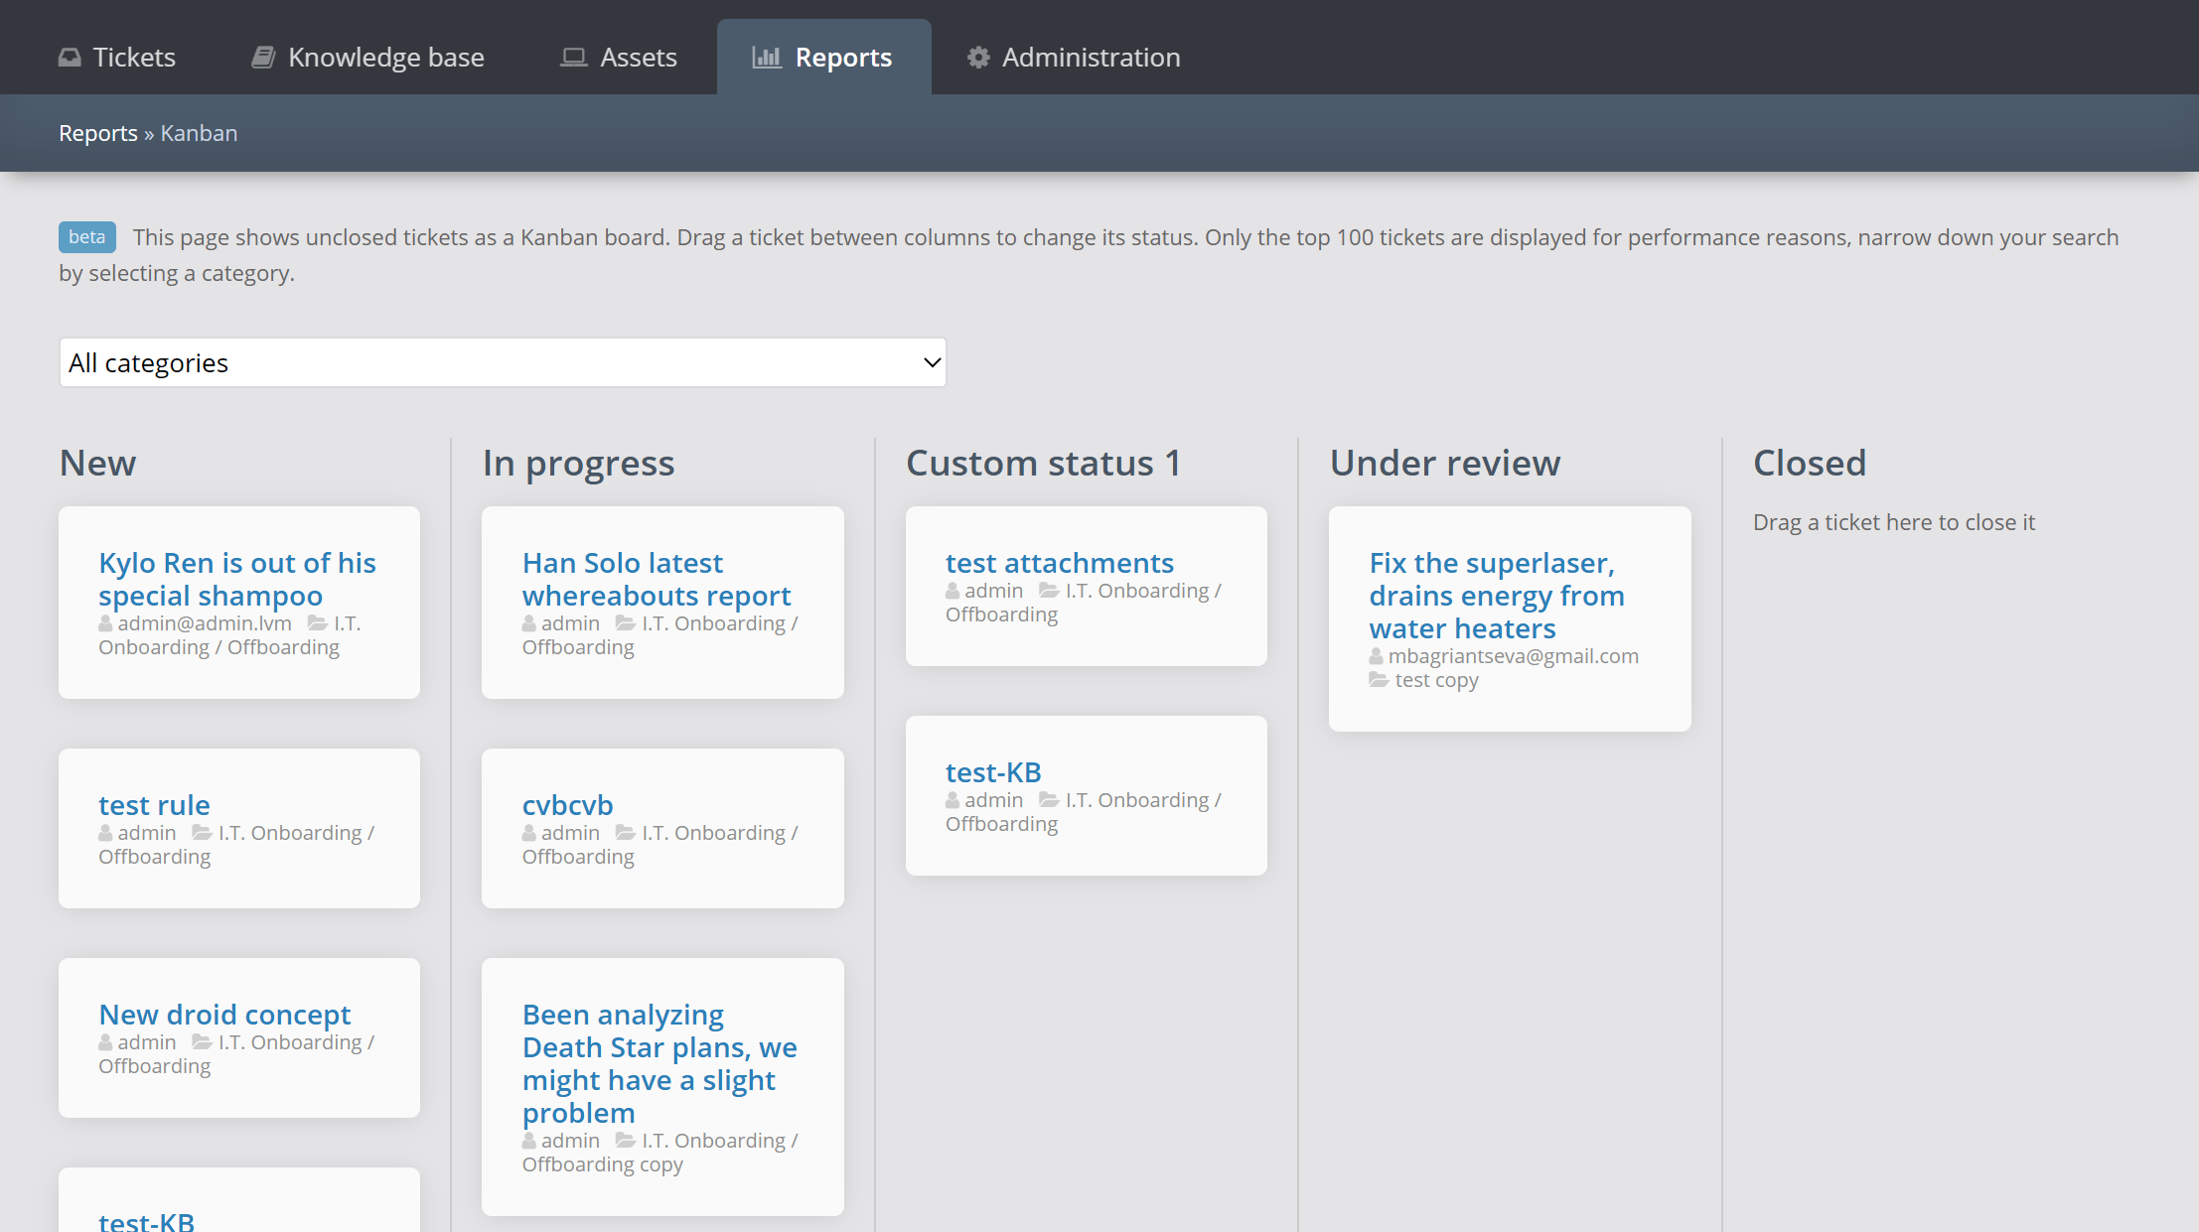2199x1232 pixels.
Task: Click the folder icon on Fix the superlaser card
Action: point(1379,679)
